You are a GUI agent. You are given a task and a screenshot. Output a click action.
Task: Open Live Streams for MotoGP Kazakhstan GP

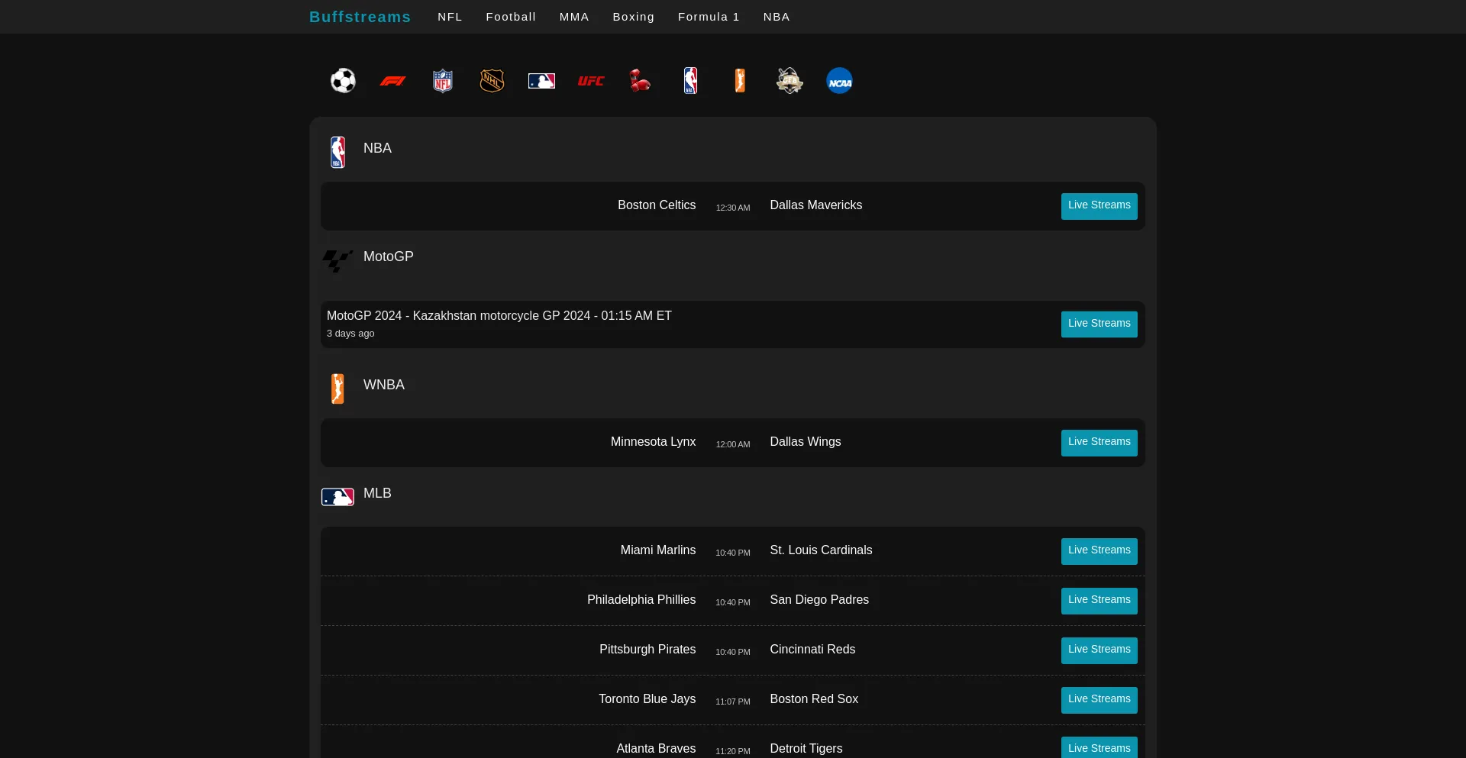pos(1099,324)
